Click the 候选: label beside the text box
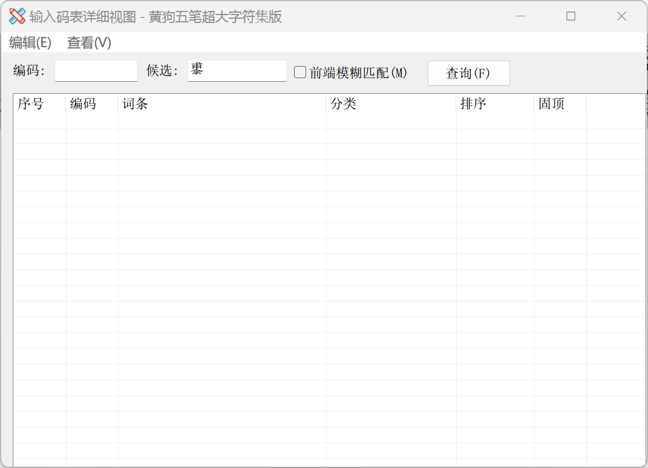648x468 pixels. point(162,71)
